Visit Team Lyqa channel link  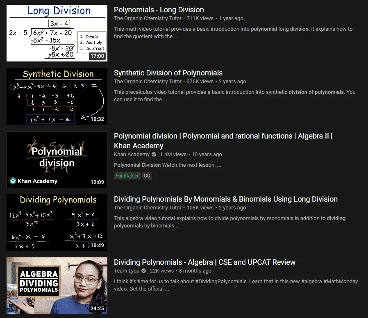127,271
